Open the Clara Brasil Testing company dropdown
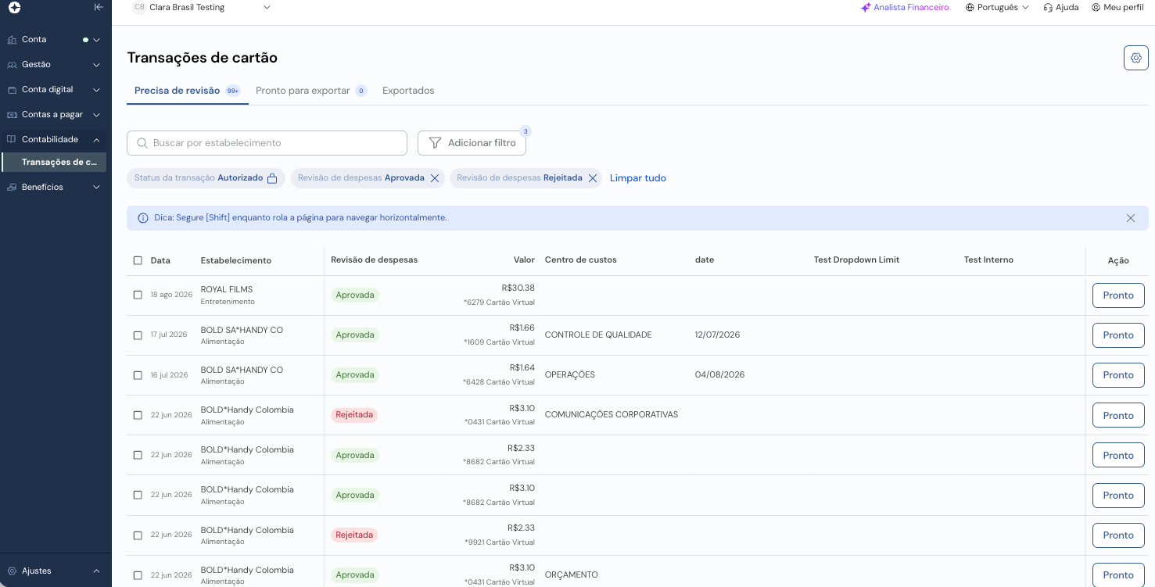Image resolution: width=1155 pixels, height=587 pixels. (202, 7)
